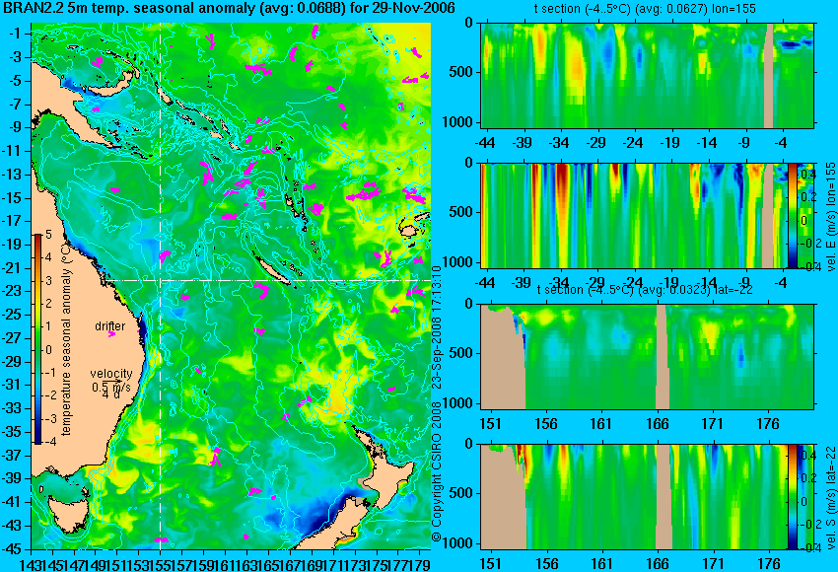
Task: Click the '166' longitude label under the bottom section
Action: pos(657,564)
